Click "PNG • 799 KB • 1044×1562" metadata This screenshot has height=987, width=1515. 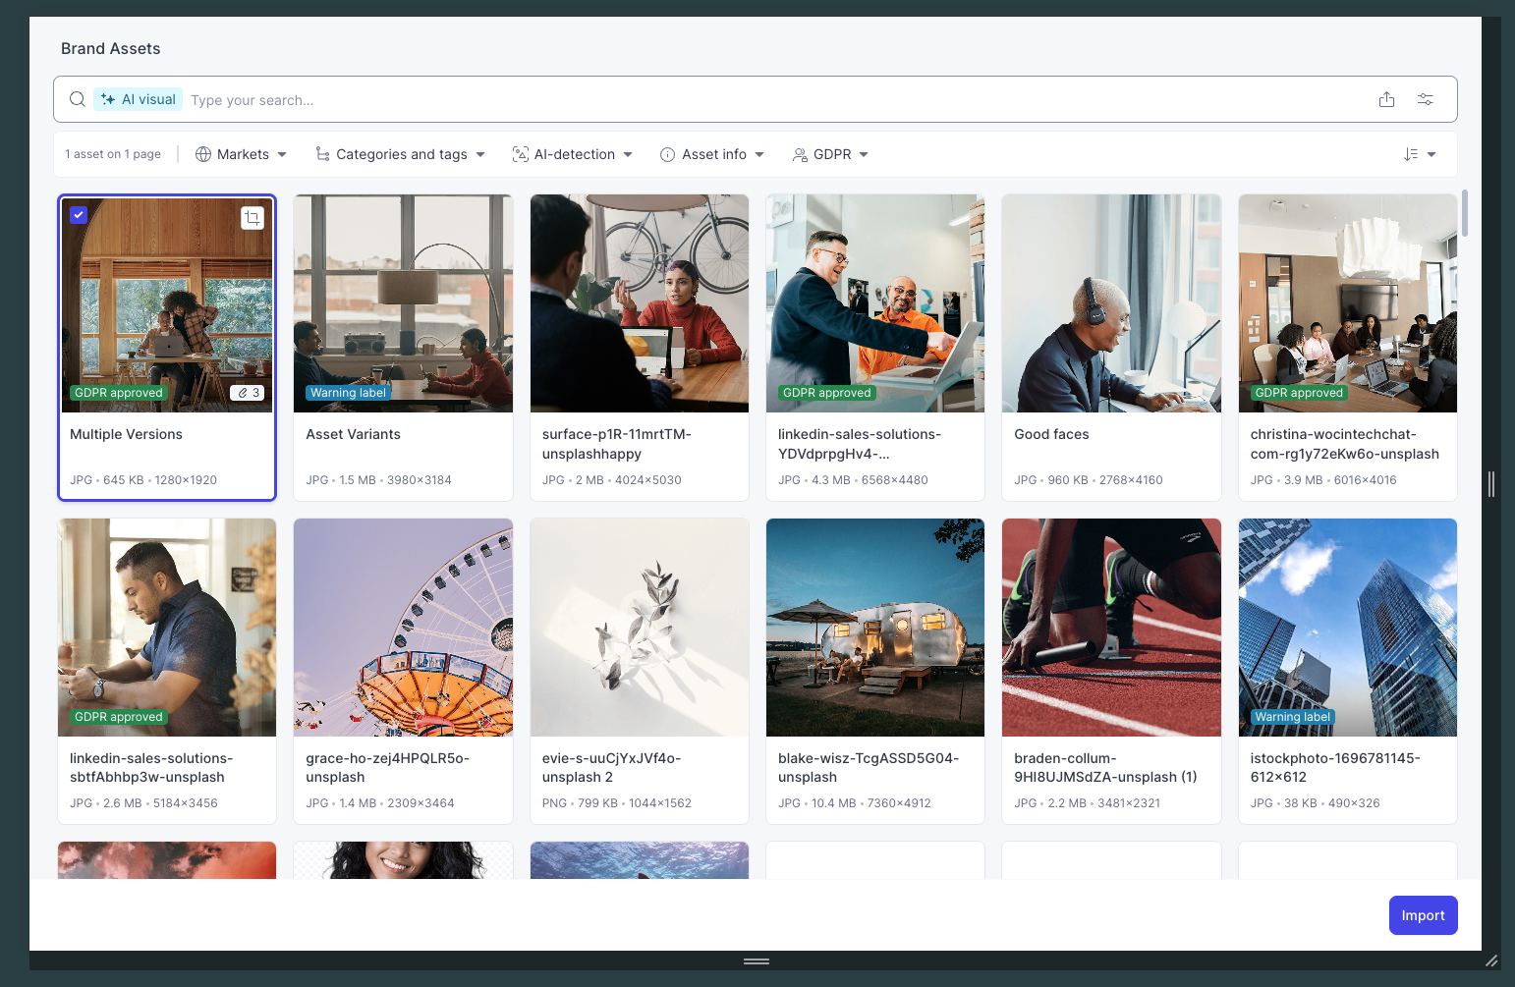click(x=617, y=803)
